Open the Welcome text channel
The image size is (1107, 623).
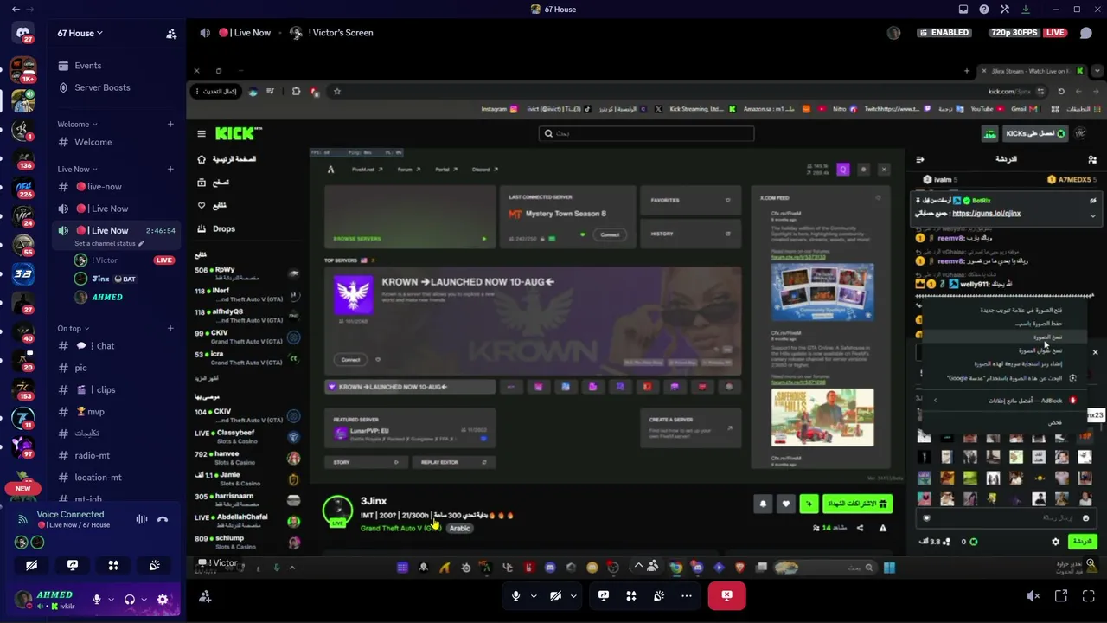(116, 142)
